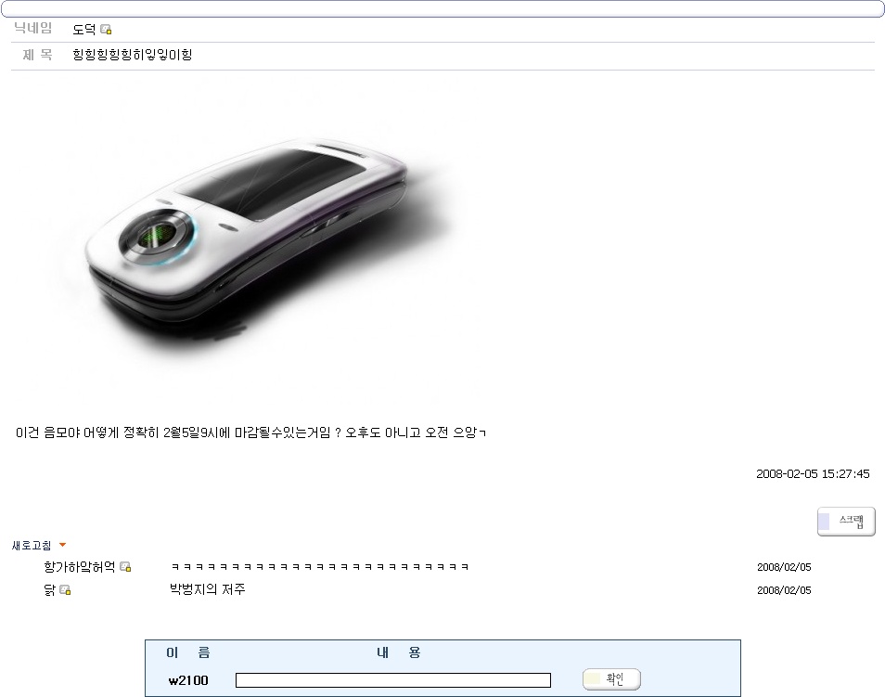Click the member icon beside nickname 도덕

(106, 30)
